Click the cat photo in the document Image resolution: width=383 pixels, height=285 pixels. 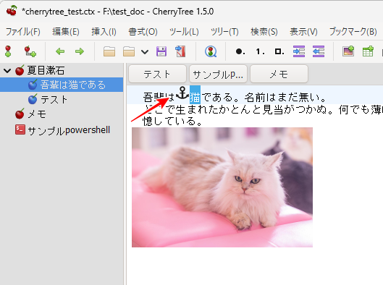[x=222, y=187]
